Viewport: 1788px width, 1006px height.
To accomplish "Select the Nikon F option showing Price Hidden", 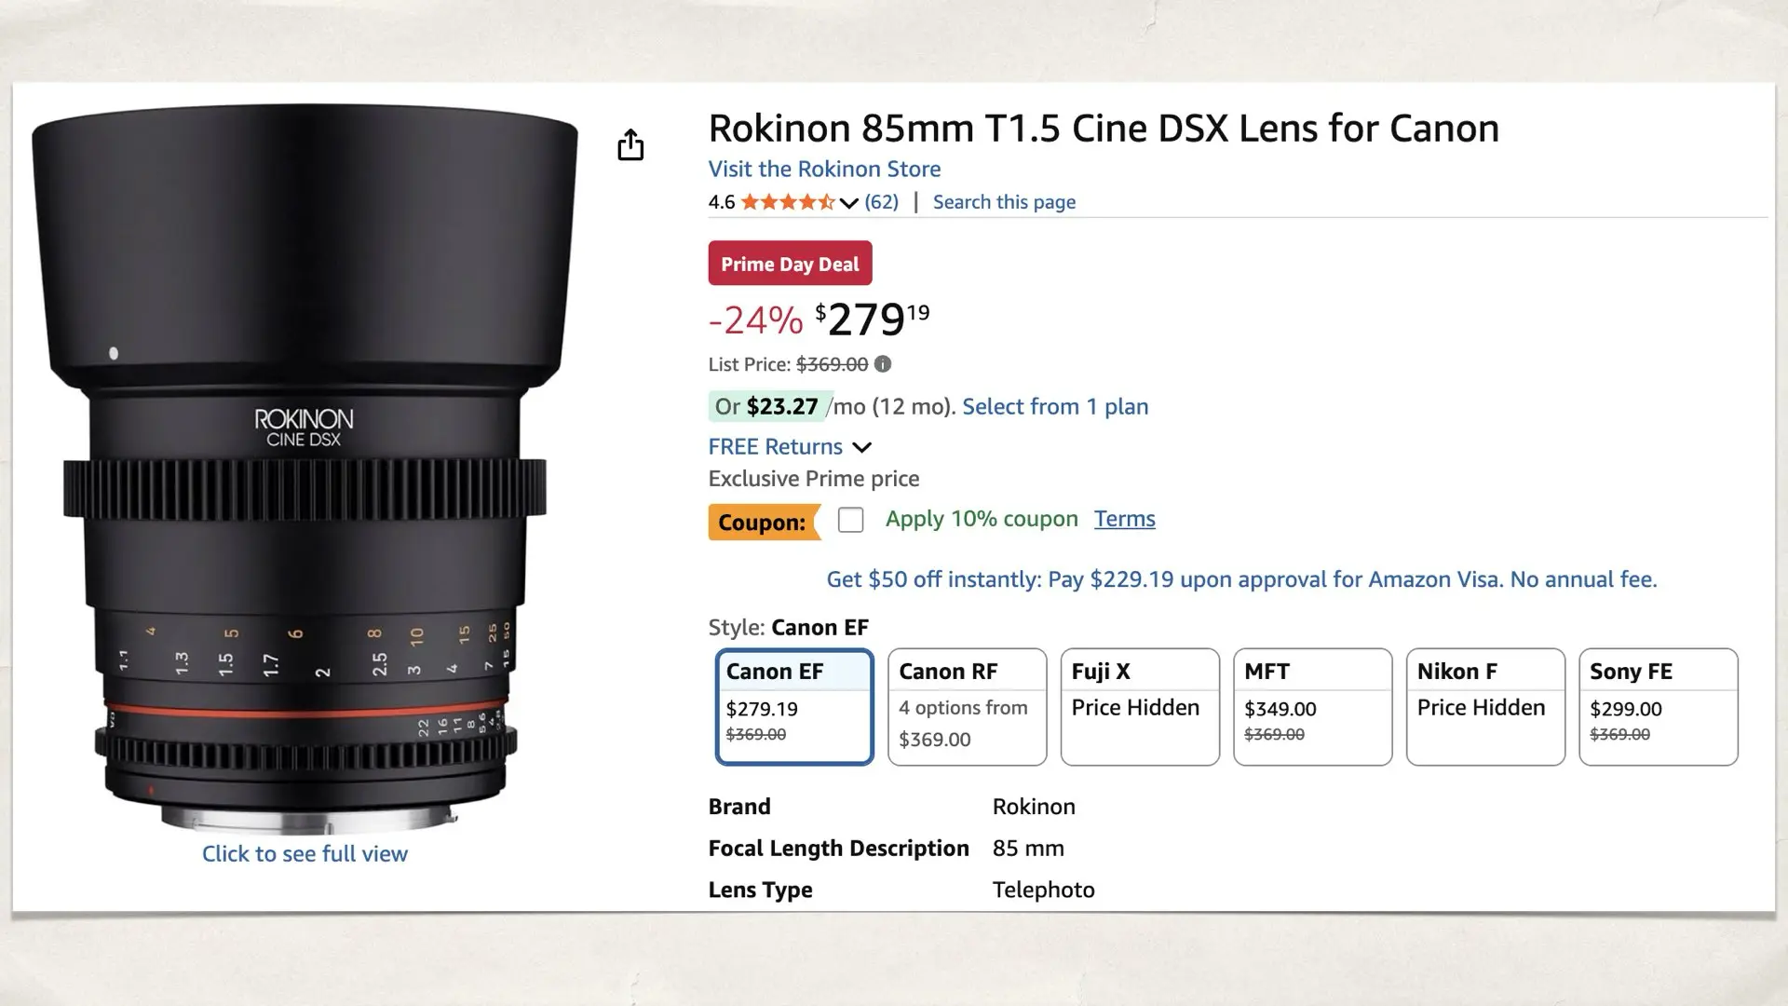I will click(1484, 706).
